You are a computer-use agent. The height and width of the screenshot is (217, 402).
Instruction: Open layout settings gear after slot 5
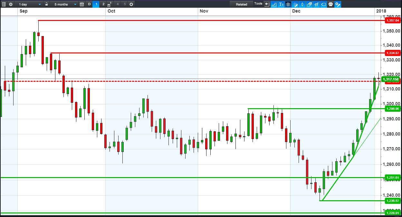click(x=131, y=4)
